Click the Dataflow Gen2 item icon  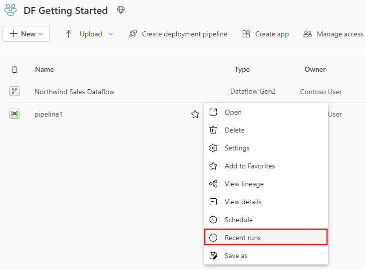14,91
